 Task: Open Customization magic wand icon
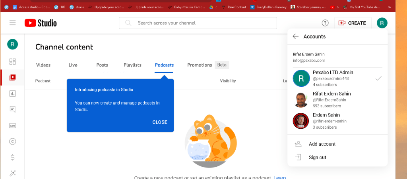(x=12, y=173)
